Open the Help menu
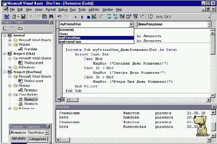Viewport: 217px width, 144px height. (x=119, y=10)
